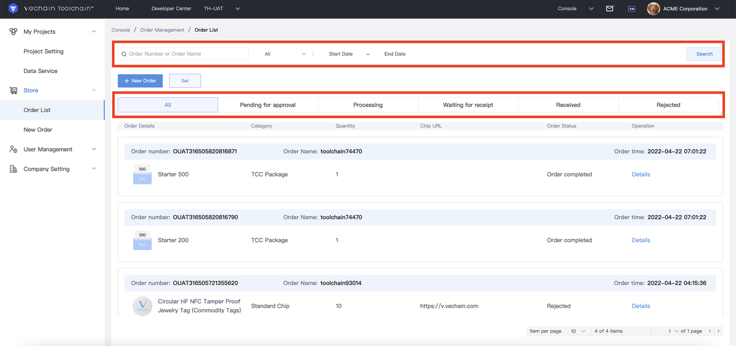Click the User Management sidebar icon
Screen dimensions: 736x346
tap(13, 149)
